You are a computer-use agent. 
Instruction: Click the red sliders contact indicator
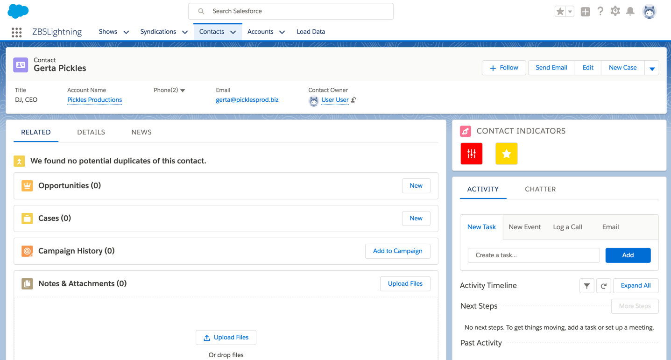[472, 154]
